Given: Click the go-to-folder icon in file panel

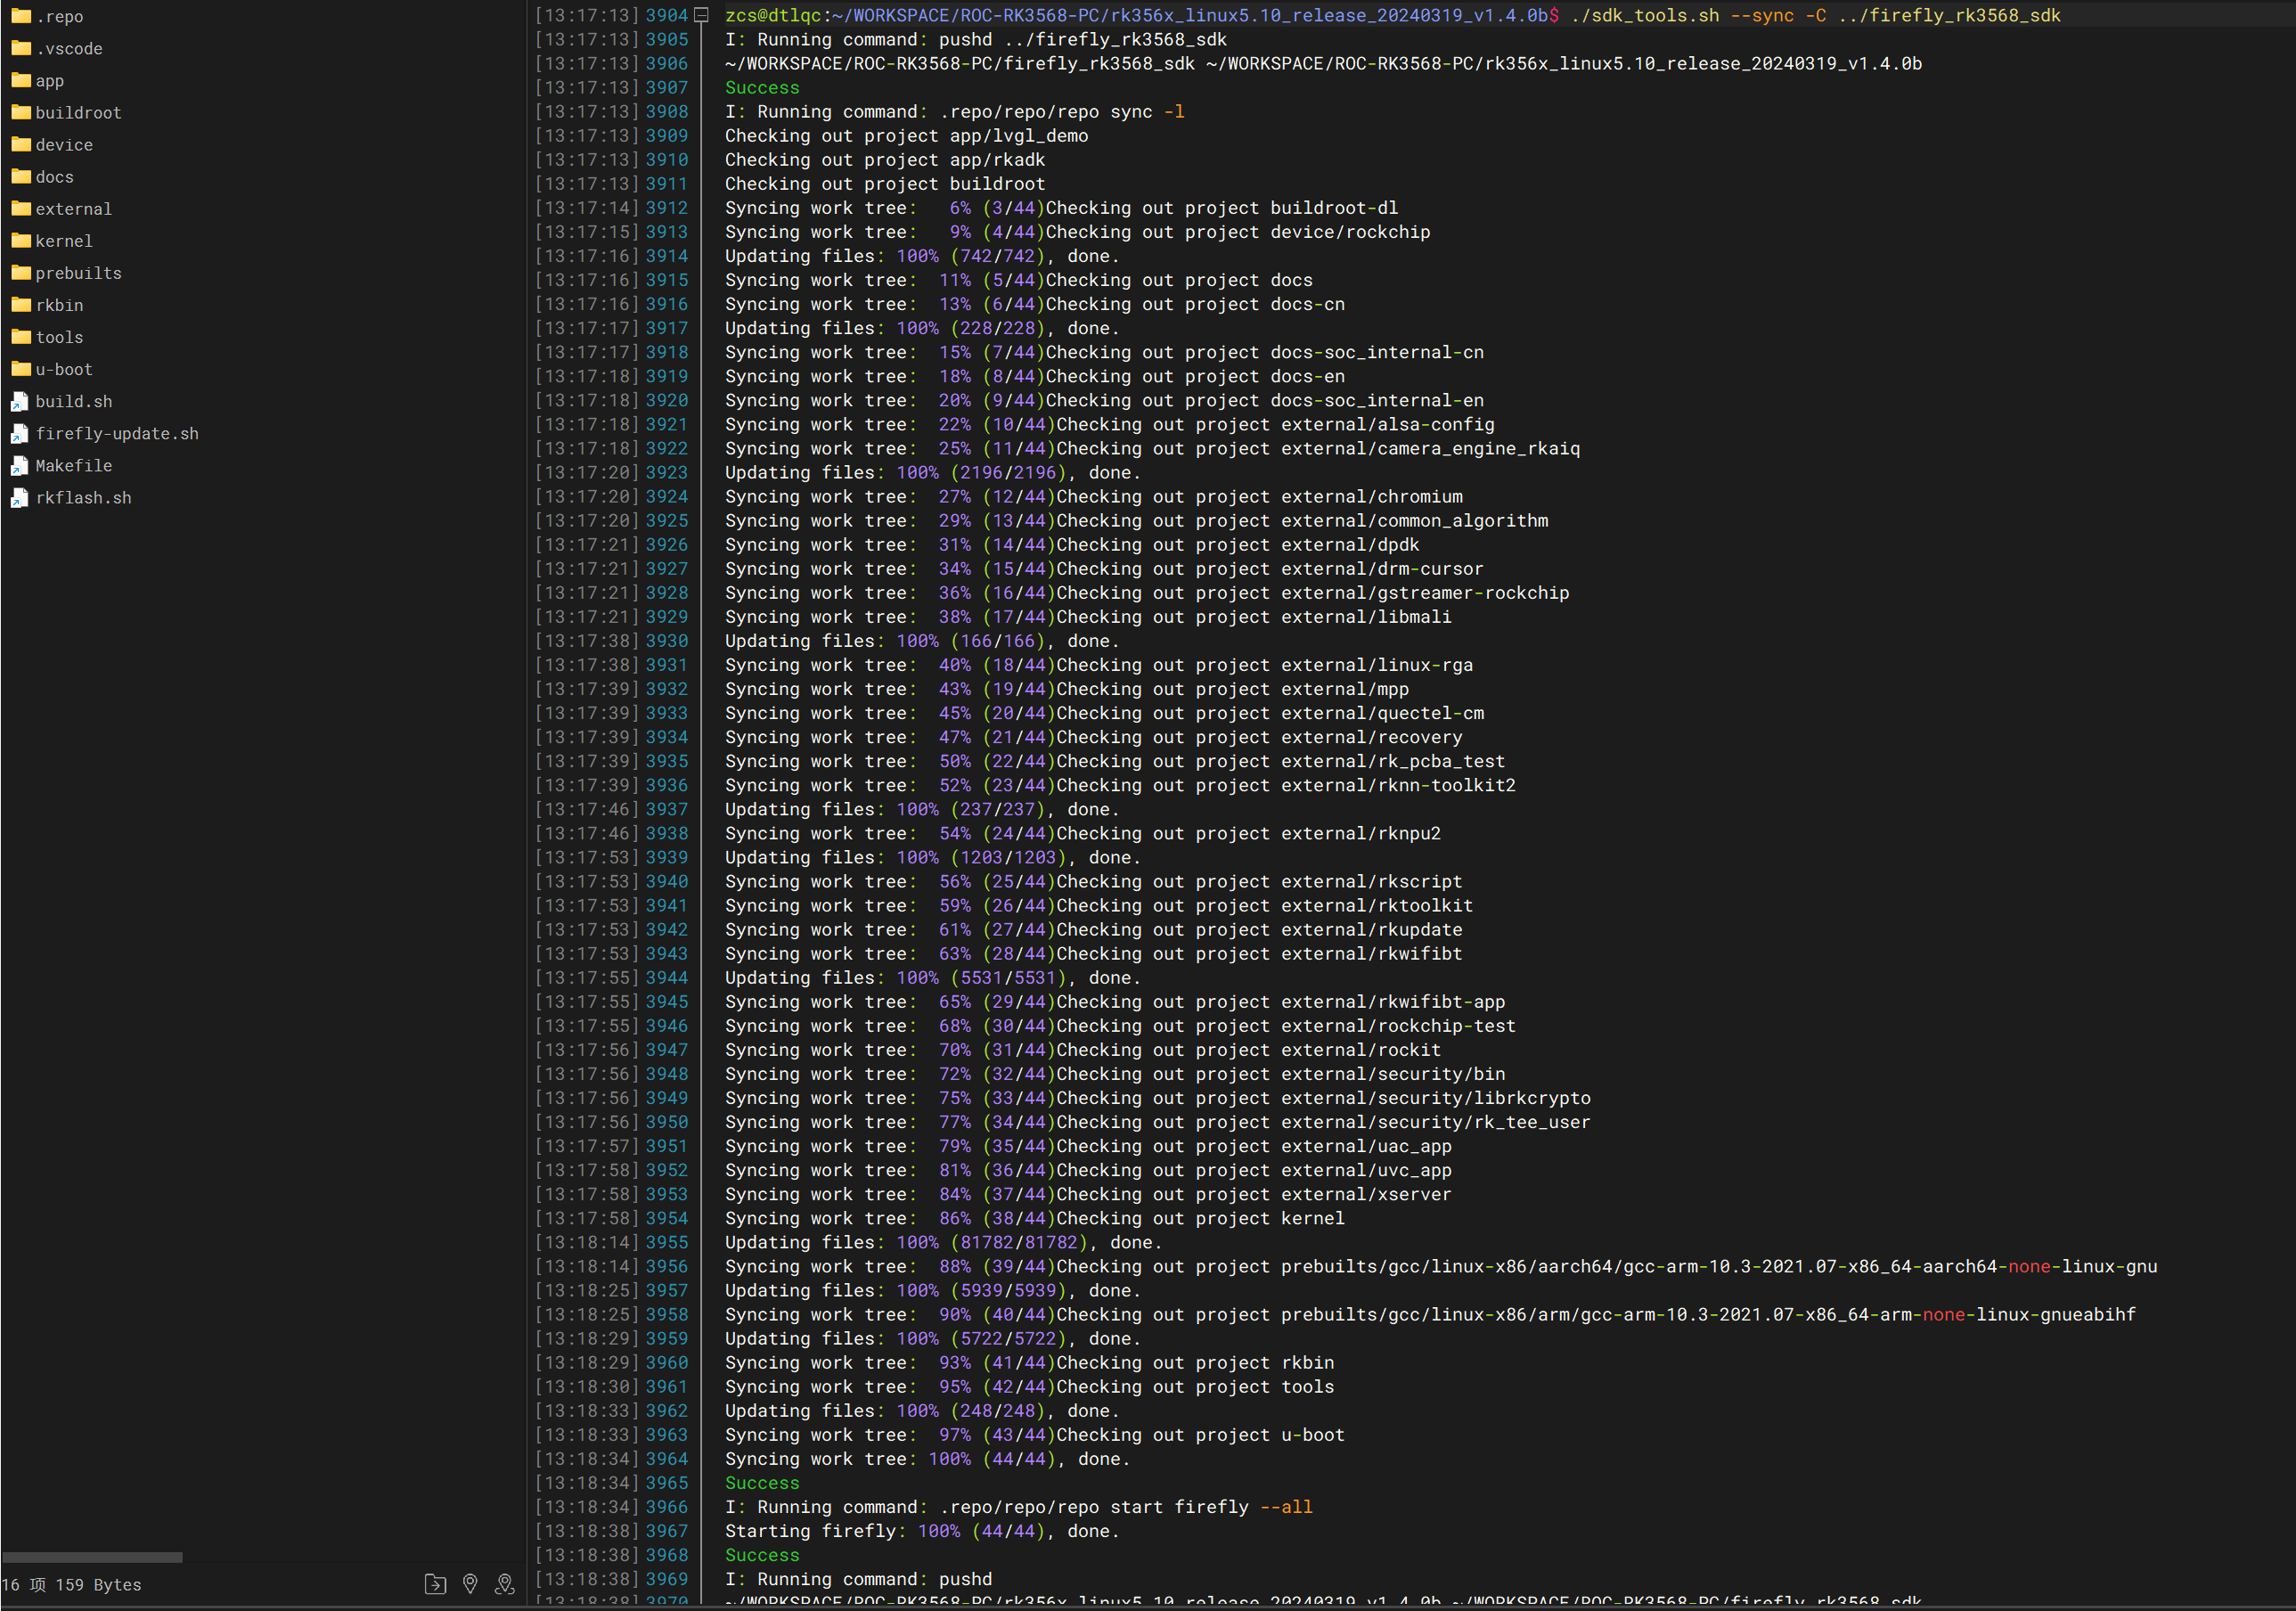Looking at the screenshot, I should tap(435, 1584).
